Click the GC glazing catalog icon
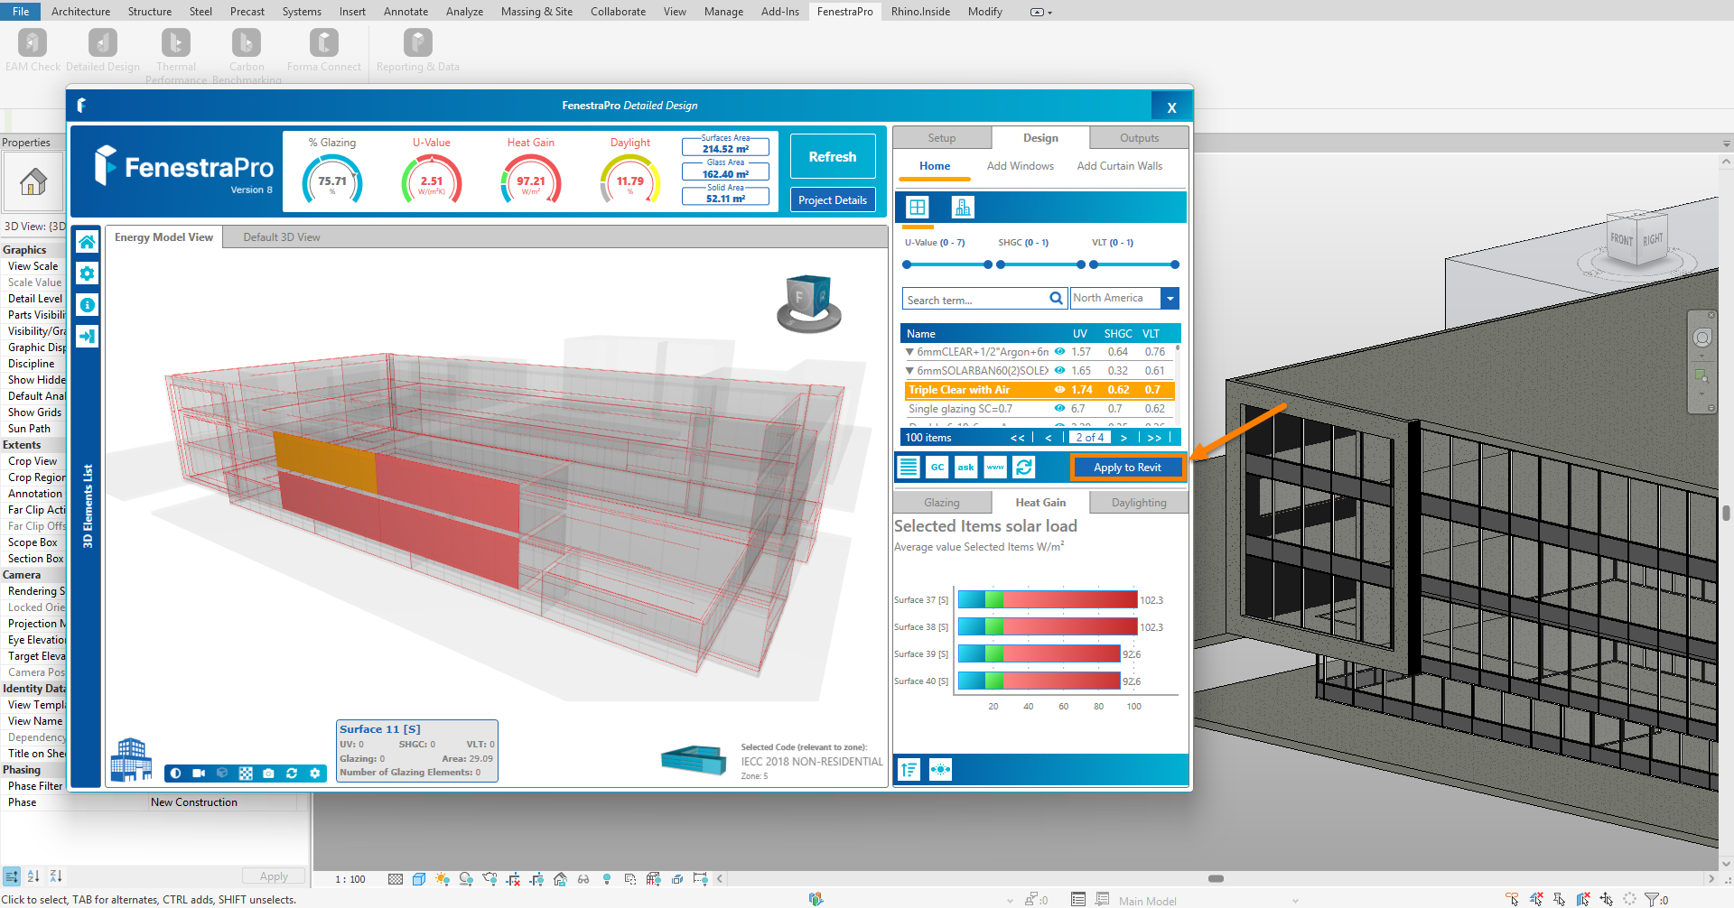 (x=937, y=467)
